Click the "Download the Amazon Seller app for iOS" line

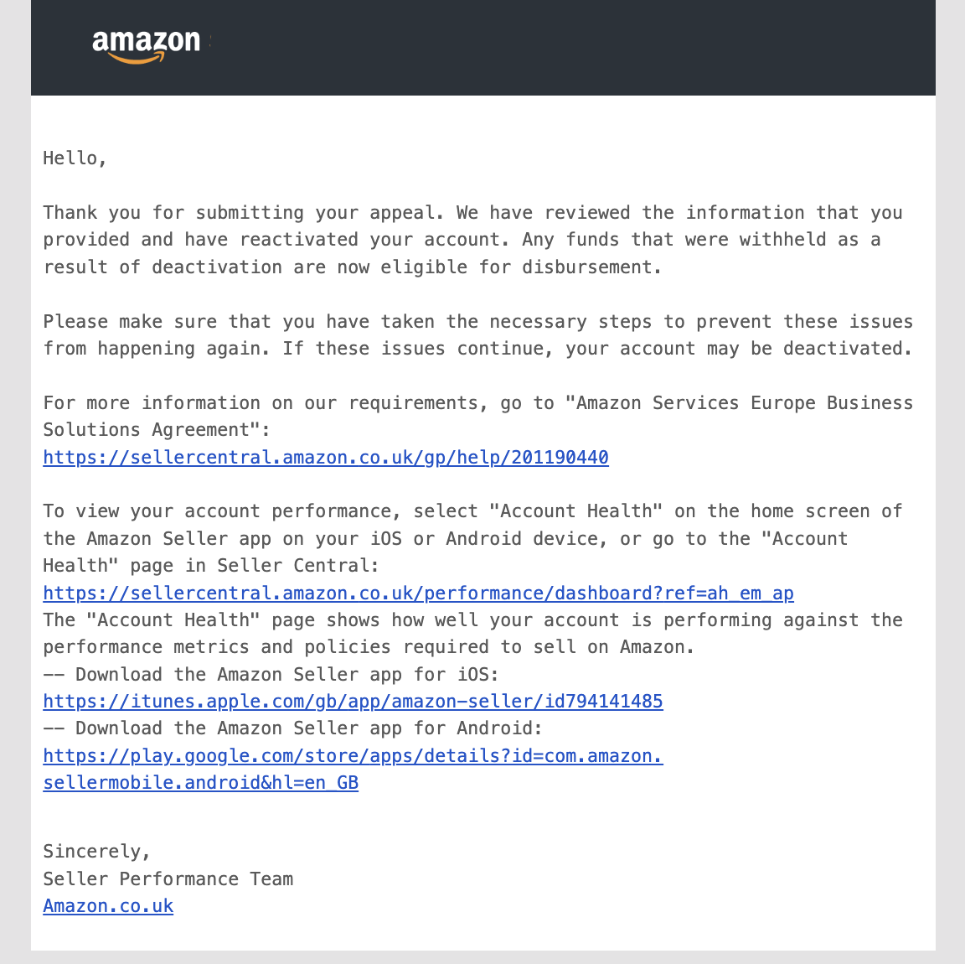[271, 674]
